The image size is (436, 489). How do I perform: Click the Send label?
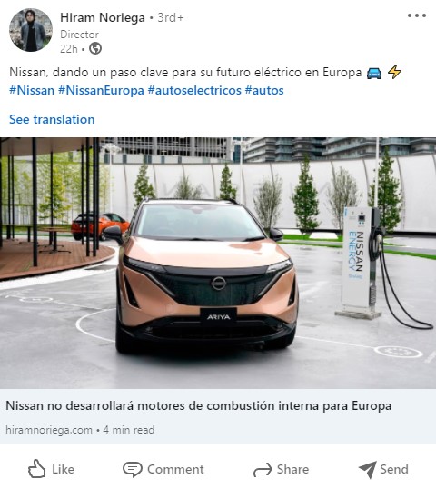click(x=394, y=469)
